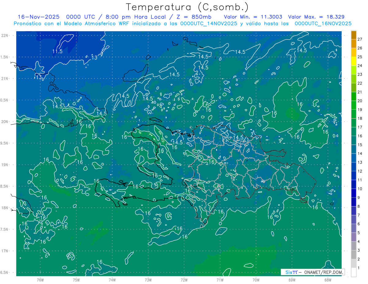Click the "0000UTC_14NOV2025" initialization time text
The image size is (368, 284).
click(x=209, y=24)
